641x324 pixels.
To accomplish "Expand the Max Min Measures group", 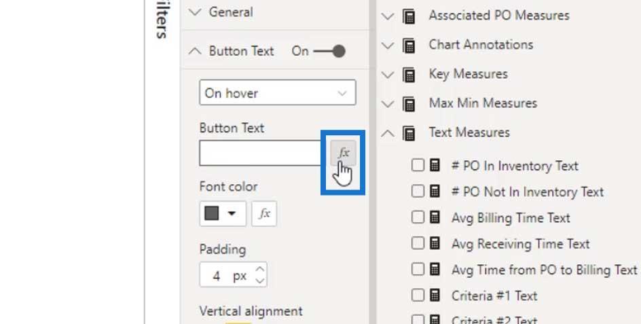I will (388, 103).
